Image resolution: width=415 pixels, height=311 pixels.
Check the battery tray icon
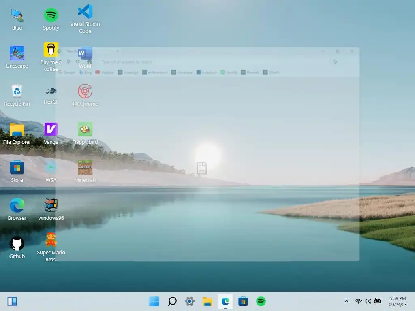[378, 301]
